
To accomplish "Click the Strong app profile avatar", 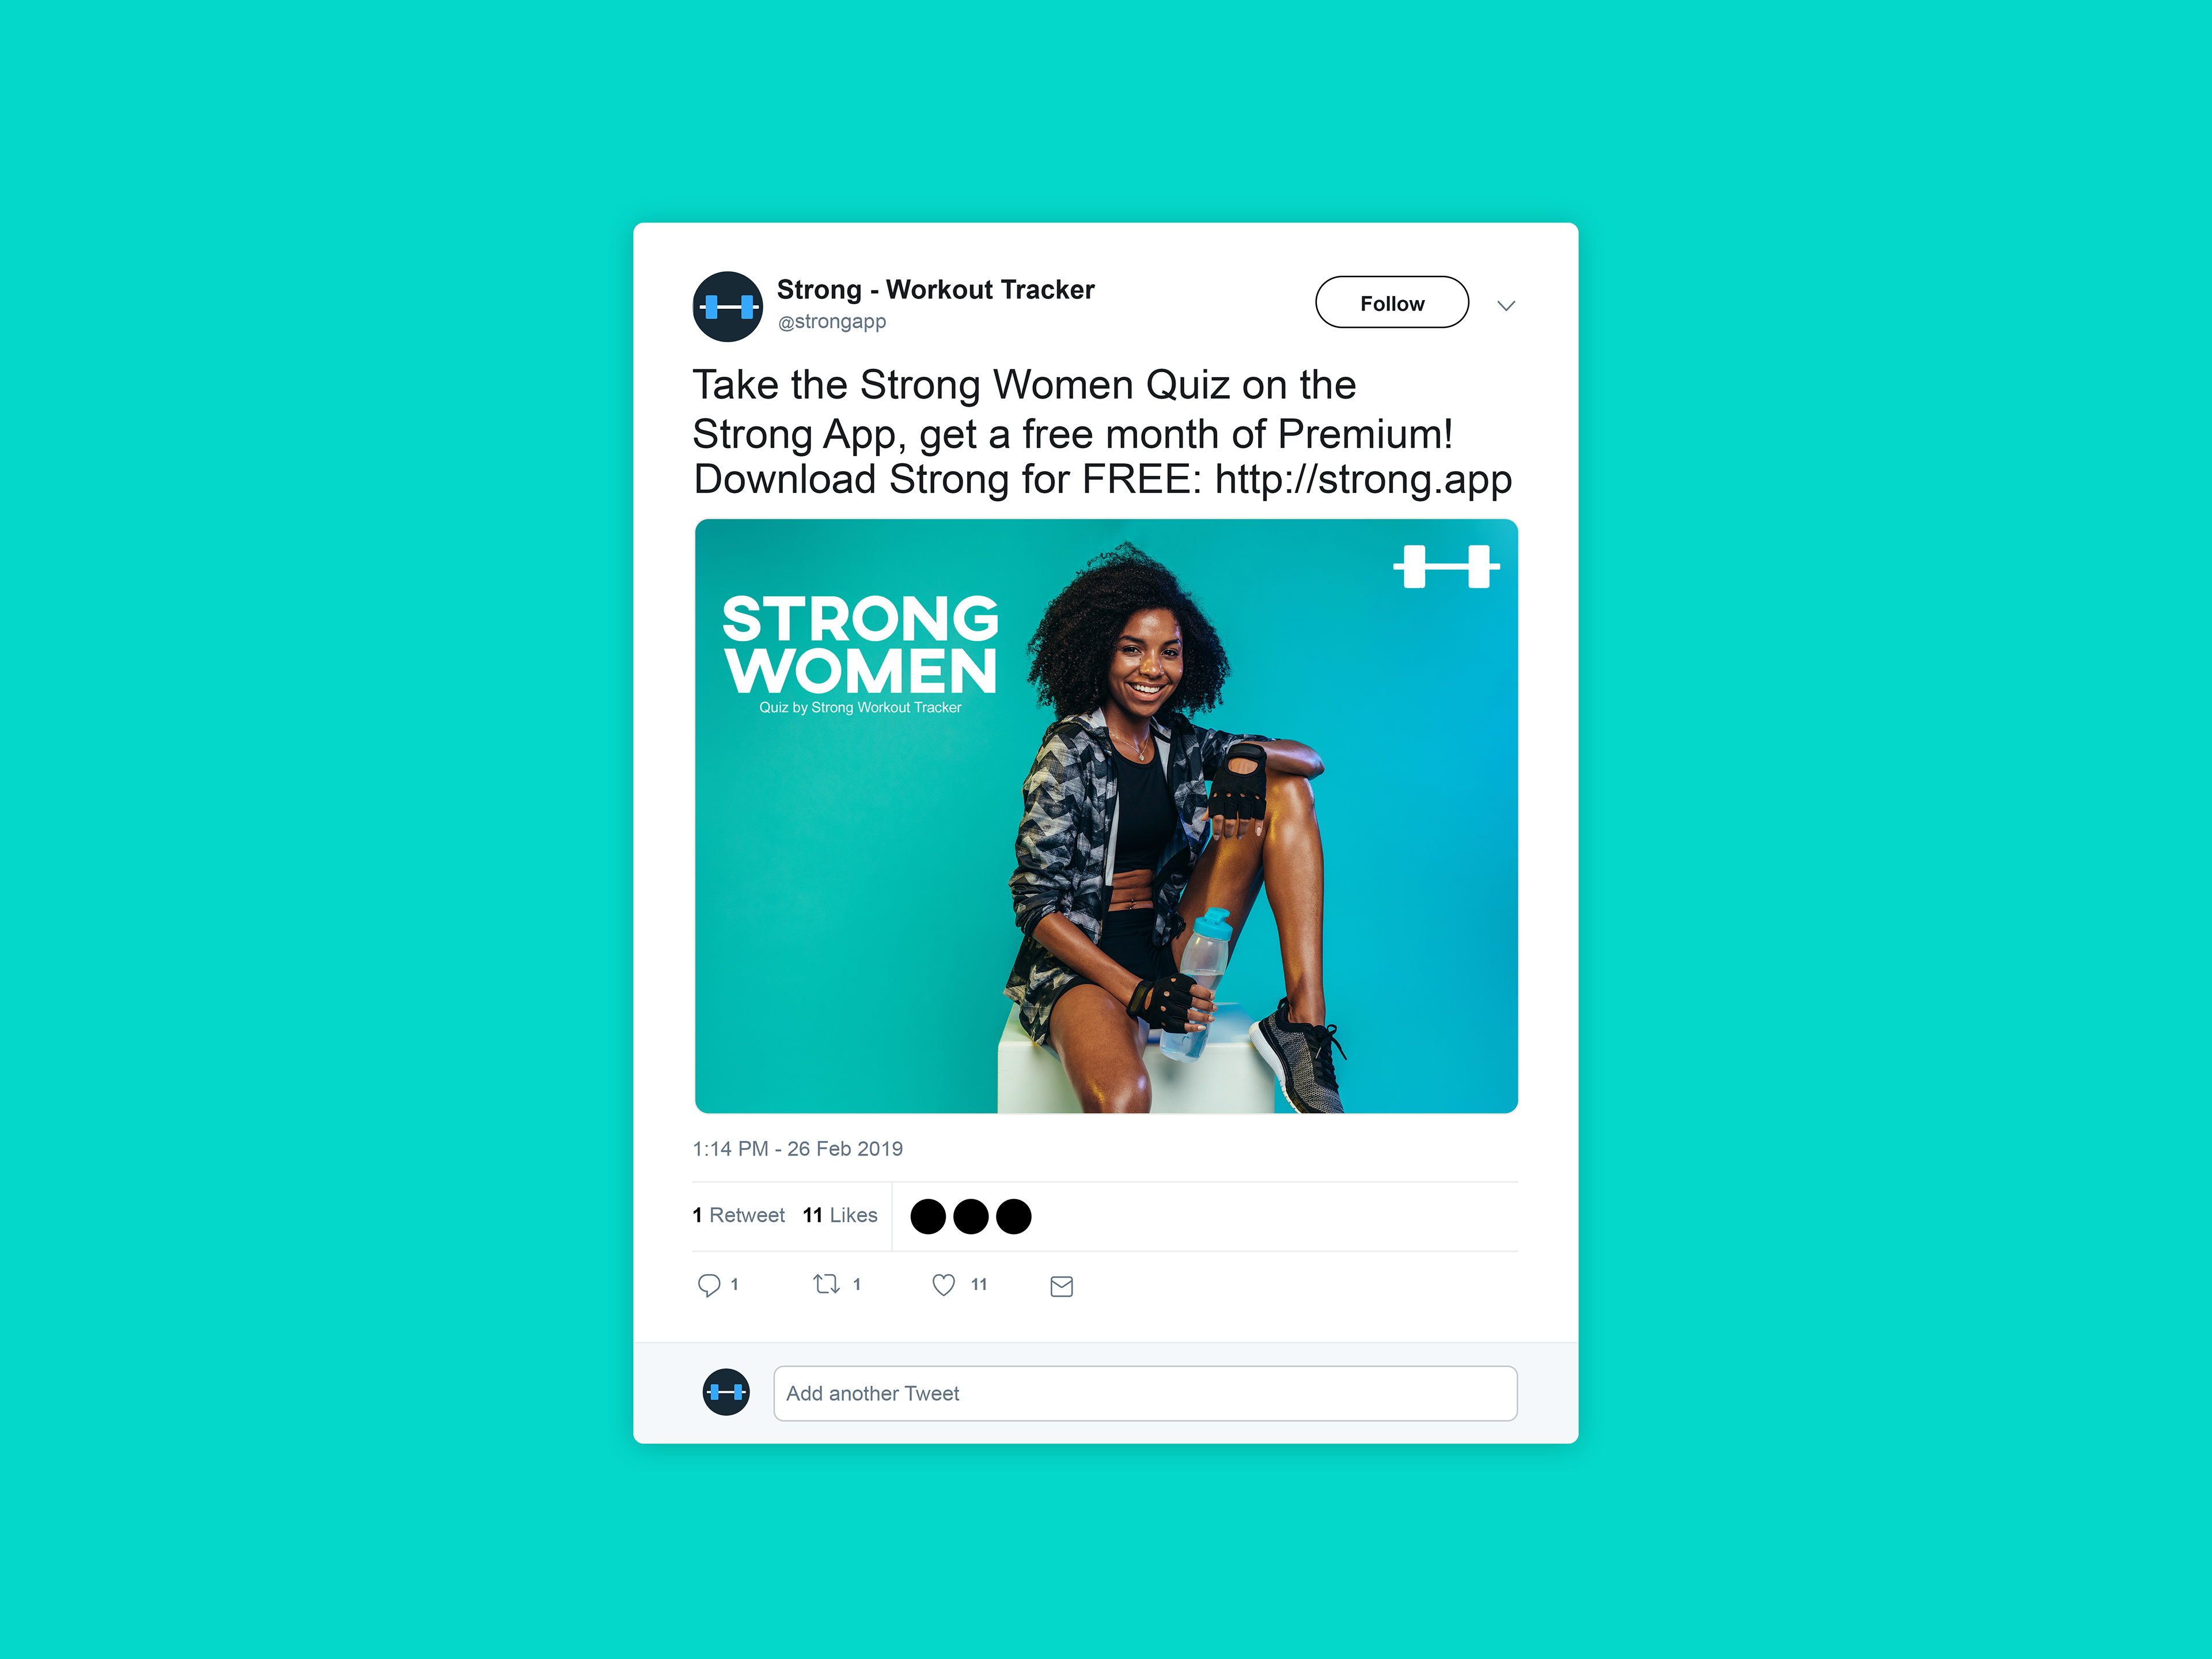I will pos(727,306).
